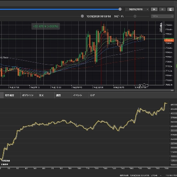Stop the simulation with the square stop button
The image size is (177, 177).
[162, 9]
